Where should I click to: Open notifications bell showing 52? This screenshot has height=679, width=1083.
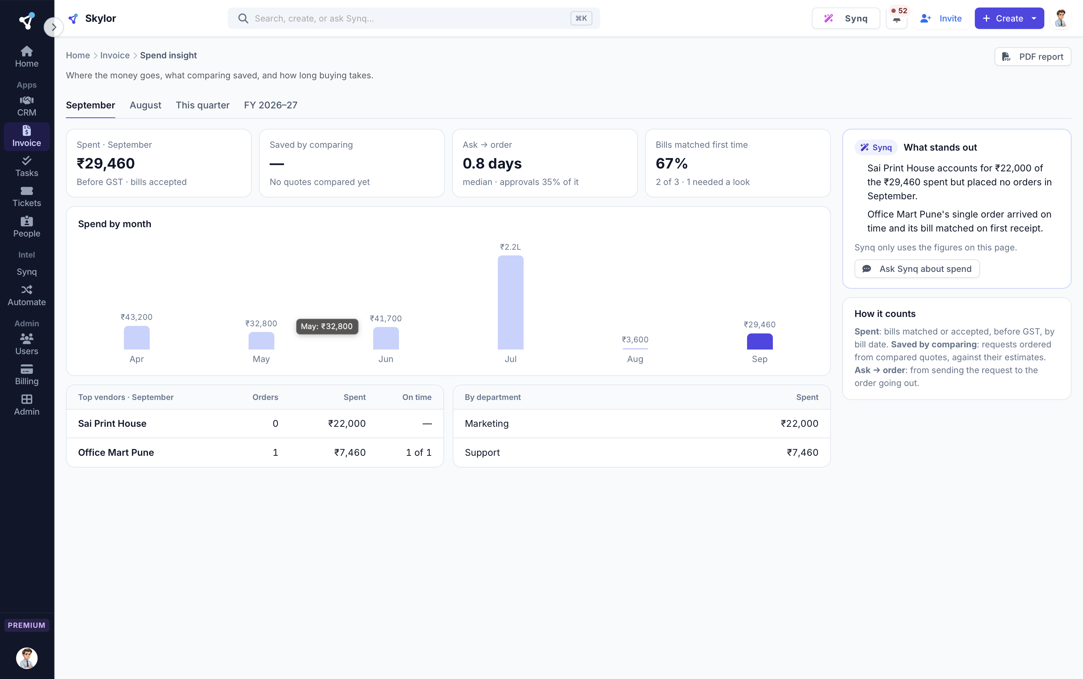coord(897,18)
